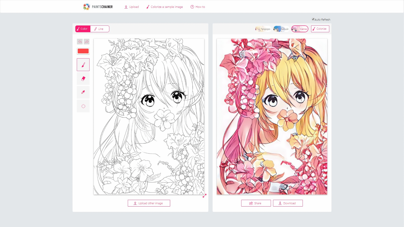Click the undo arrow icon
The width and height of the screenshot is (404, 227).
80,42
